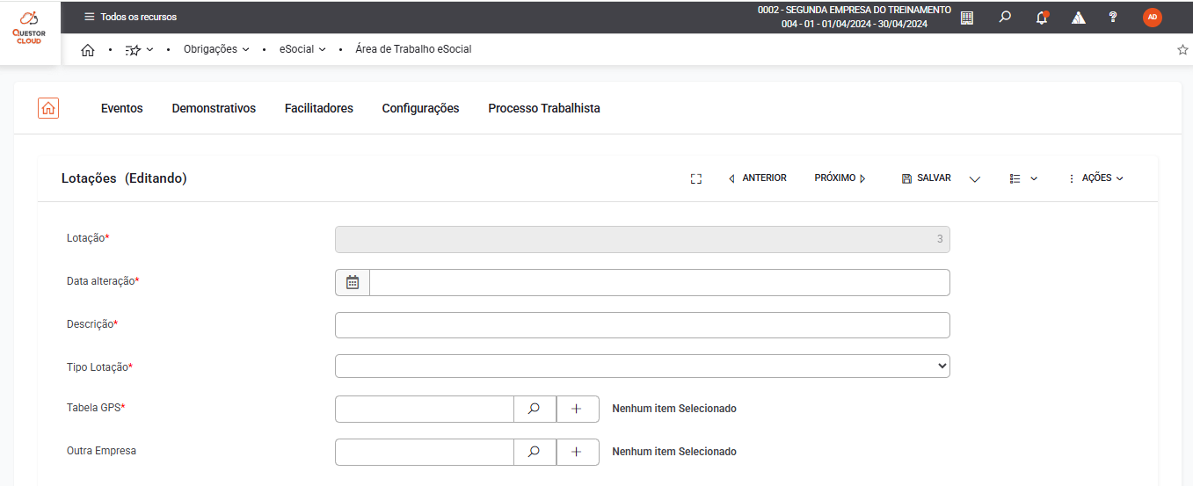This screenshot has width=1193, height=486.
Task: Click Área de Trabalho eSocial breadcrumb
Action: (413, 49)
